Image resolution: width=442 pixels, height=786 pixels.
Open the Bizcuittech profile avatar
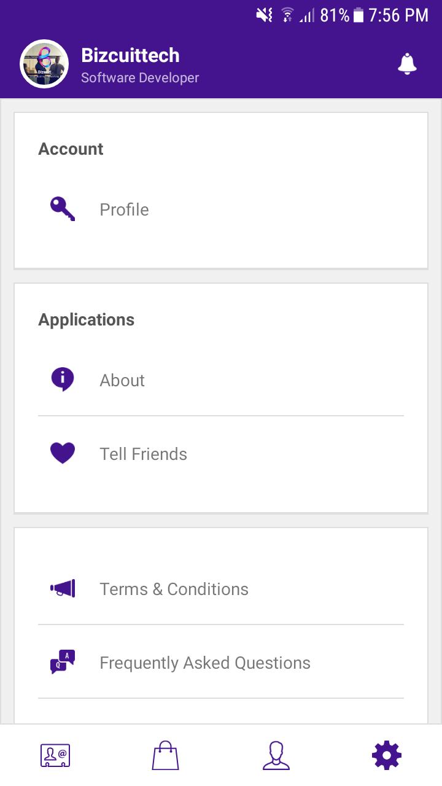[44, 64]
